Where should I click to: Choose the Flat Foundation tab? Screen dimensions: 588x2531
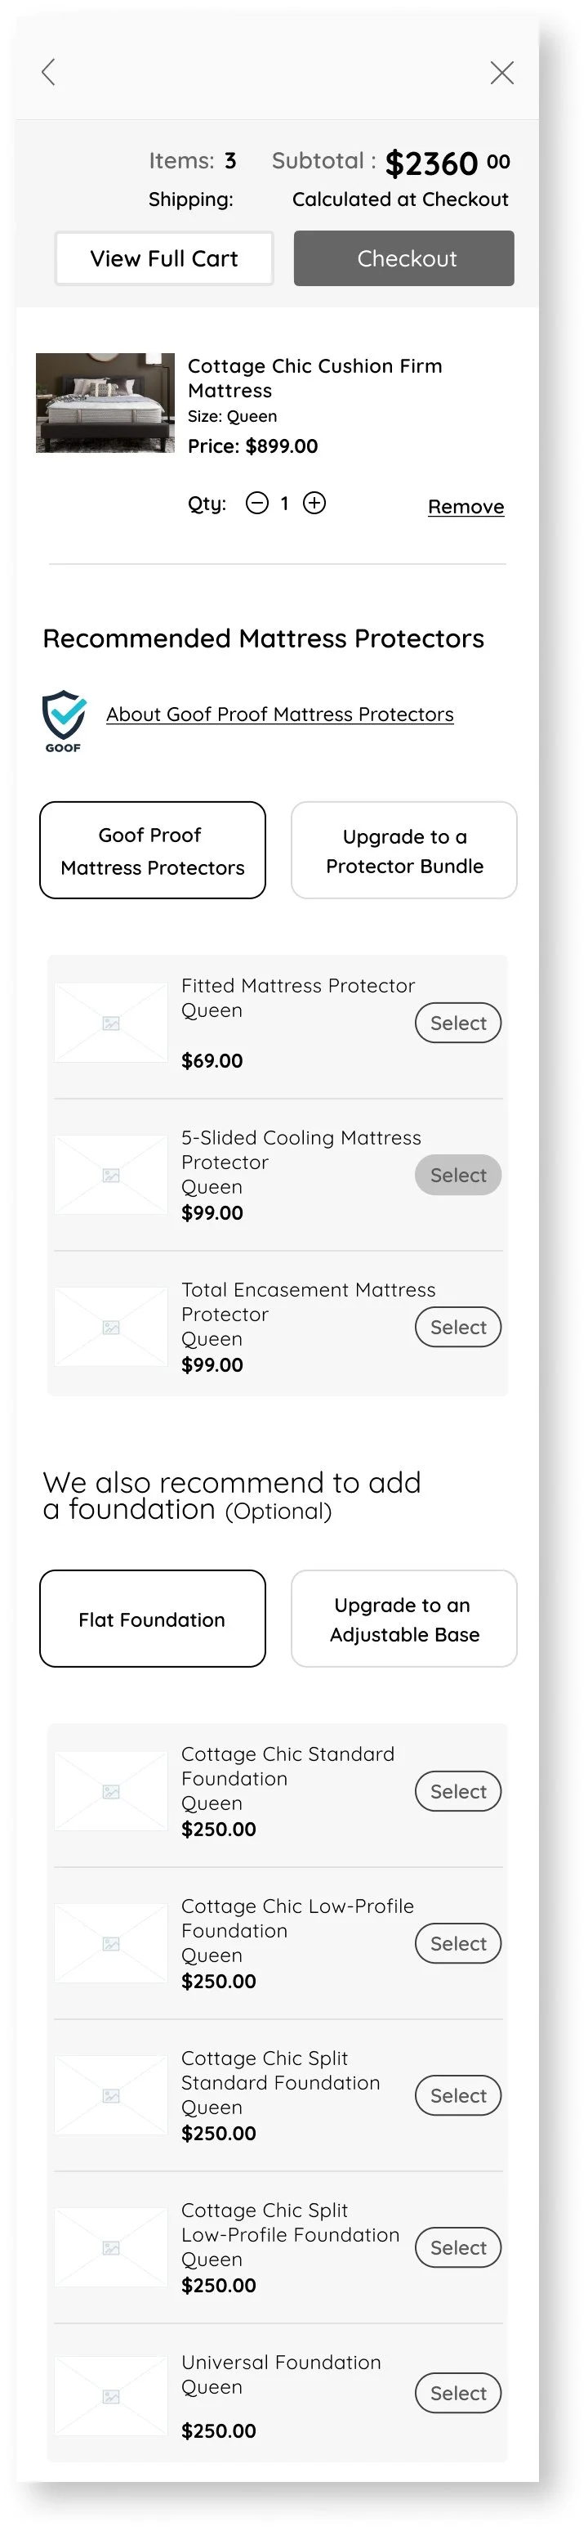pos(152,1619)
